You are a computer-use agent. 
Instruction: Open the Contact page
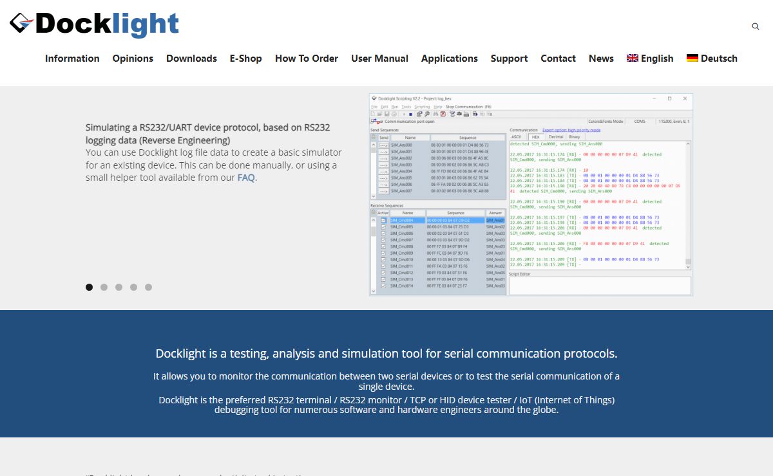[x=558, y=59]
